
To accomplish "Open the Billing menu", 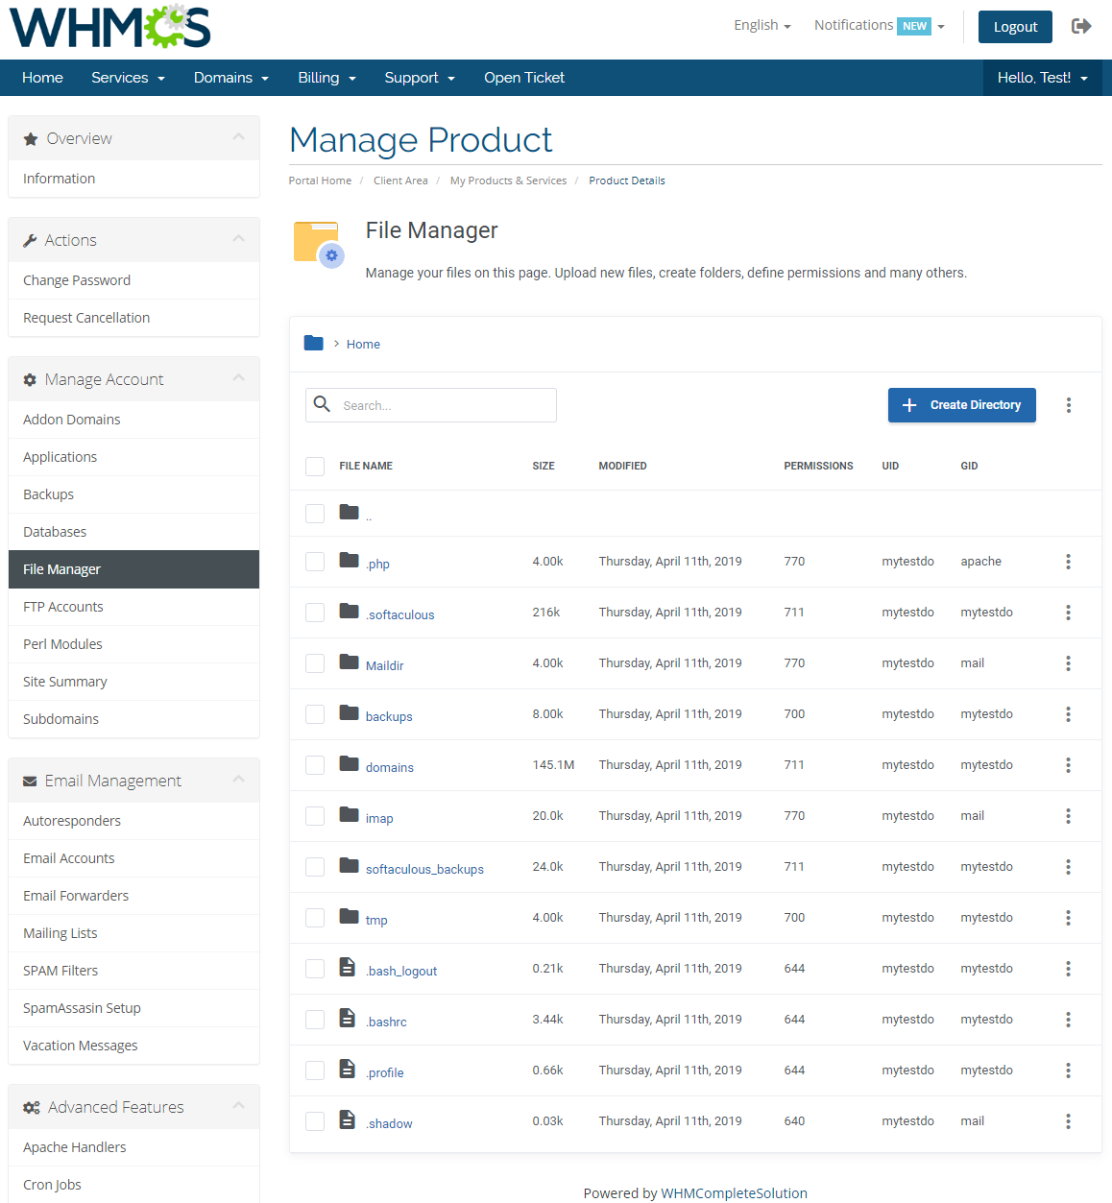I will pos(326,78).
